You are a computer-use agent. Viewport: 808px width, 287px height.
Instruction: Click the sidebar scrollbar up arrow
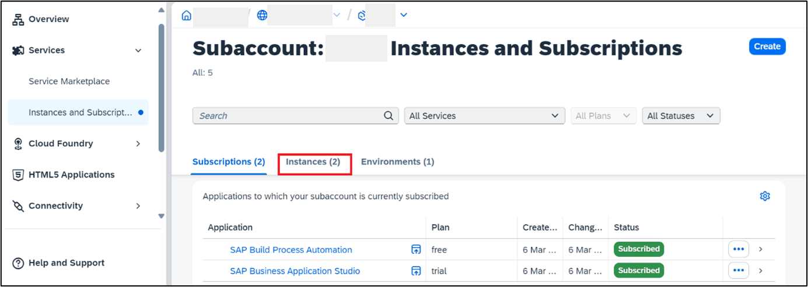point(162,10)
